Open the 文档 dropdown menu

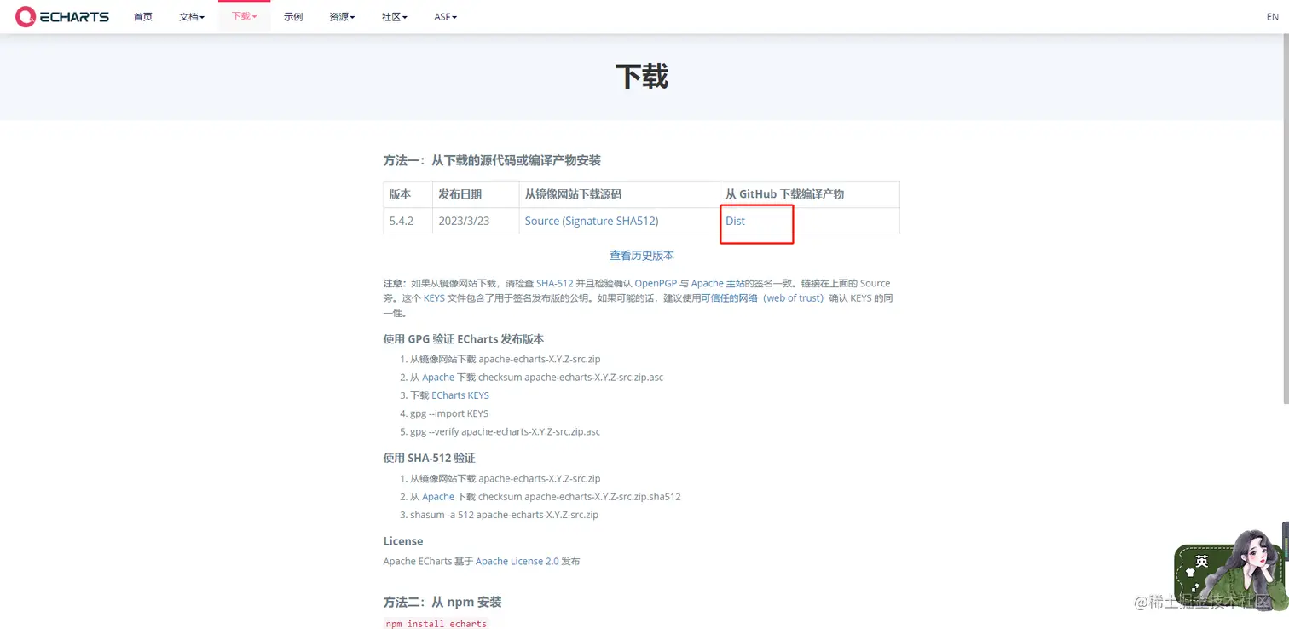(x=191, y=16)
